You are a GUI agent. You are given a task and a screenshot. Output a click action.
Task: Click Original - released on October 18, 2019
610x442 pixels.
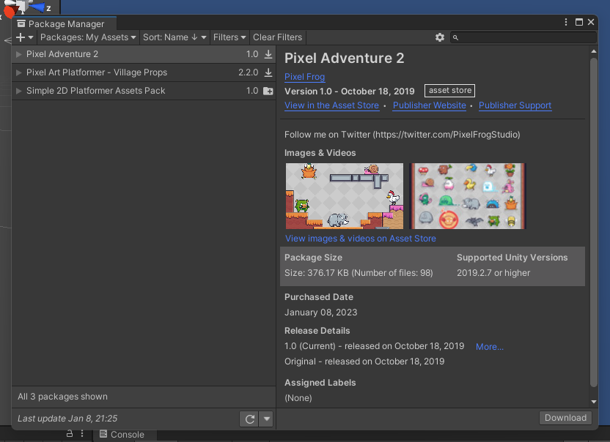click(x=364, y=362)
